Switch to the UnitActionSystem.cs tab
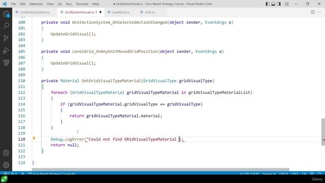Image resolution: width=325 pixels, height=183 pixels. 35,12
